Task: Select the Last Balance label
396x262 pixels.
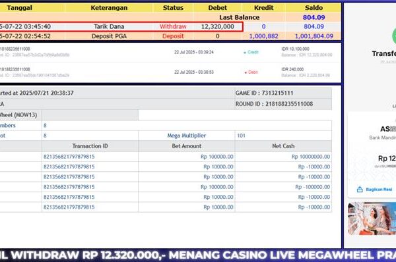Action: (x=239, y=17)
